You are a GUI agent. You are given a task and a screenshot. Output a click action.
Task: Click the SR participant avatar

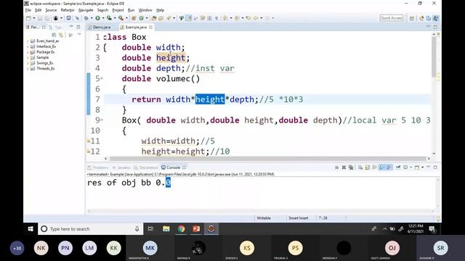[441, 248]
